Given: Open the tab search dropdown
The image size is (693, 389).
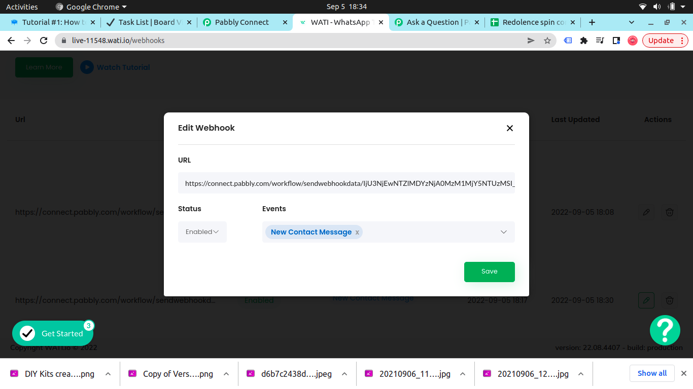Looking at the screenshot, I should pyautogui.click(x=632, y=22).
